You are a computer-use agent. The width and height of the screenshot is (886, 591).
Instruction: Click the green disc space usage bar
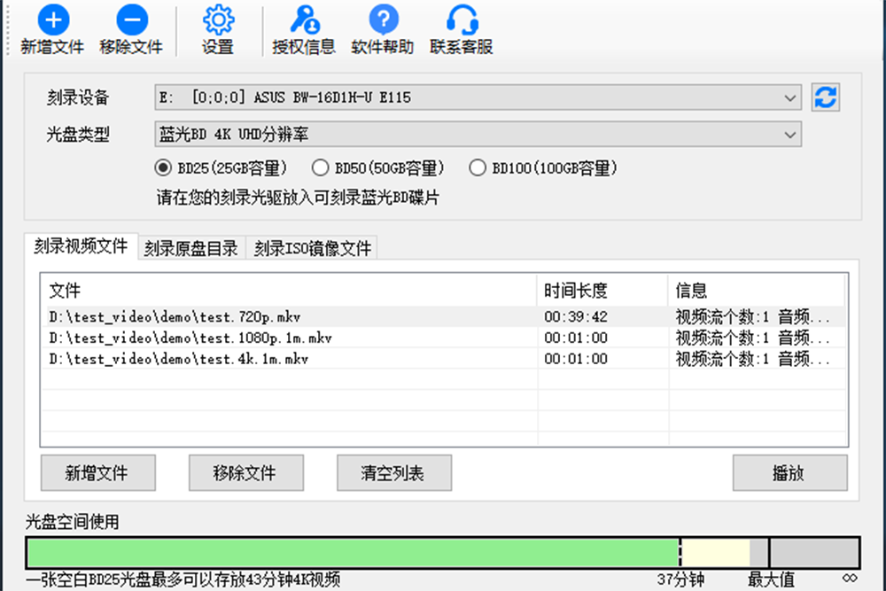tap(353, 553)
